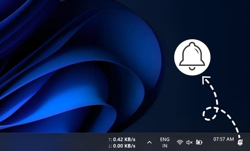Click the large bell icon in white circle

click(192, 57)
